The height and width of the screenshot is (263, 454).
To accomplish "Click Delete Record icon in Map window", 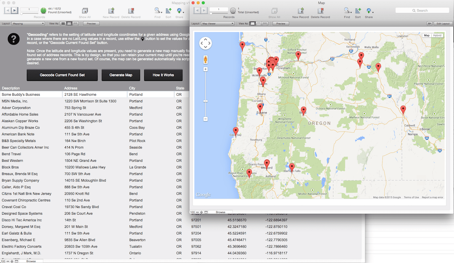I will pyautogui.click(x=320, y=11).
